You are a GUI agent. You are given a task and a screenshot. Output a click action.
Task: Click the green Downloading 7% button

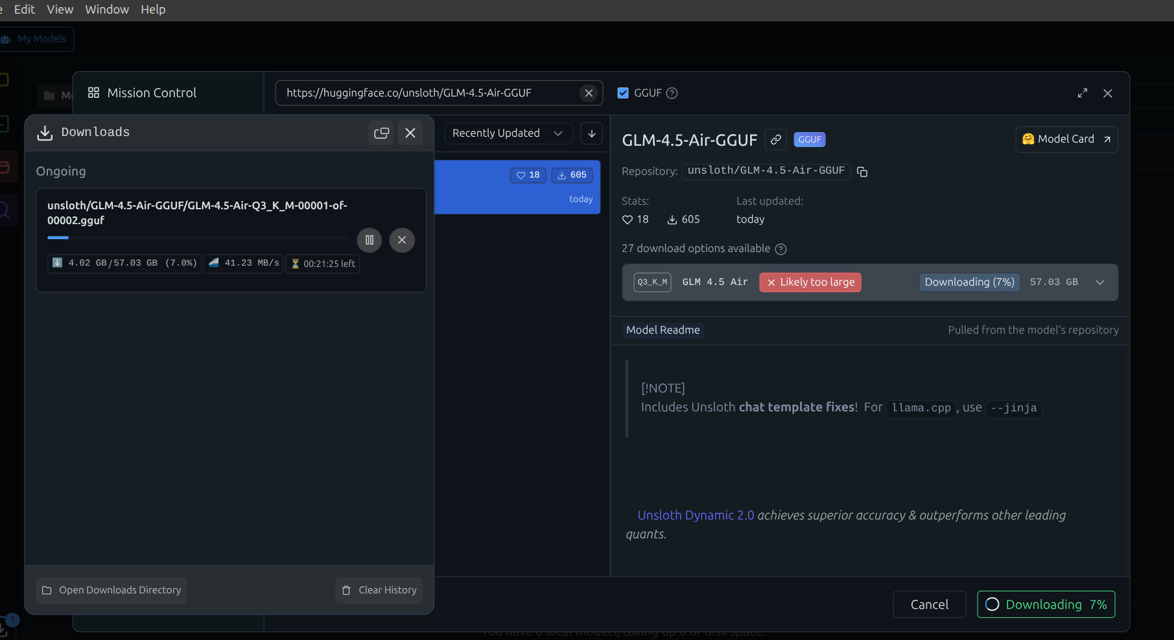point(1046,604)
